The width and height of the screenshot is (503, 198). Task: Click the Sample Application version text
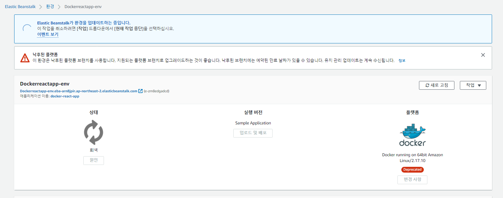[253, 123]
